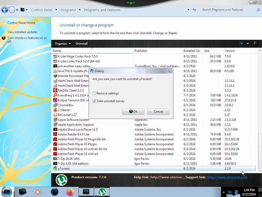Click the ChomikBox icon
The height and width of the screenshot is (197, 262).
pos(55,105)
